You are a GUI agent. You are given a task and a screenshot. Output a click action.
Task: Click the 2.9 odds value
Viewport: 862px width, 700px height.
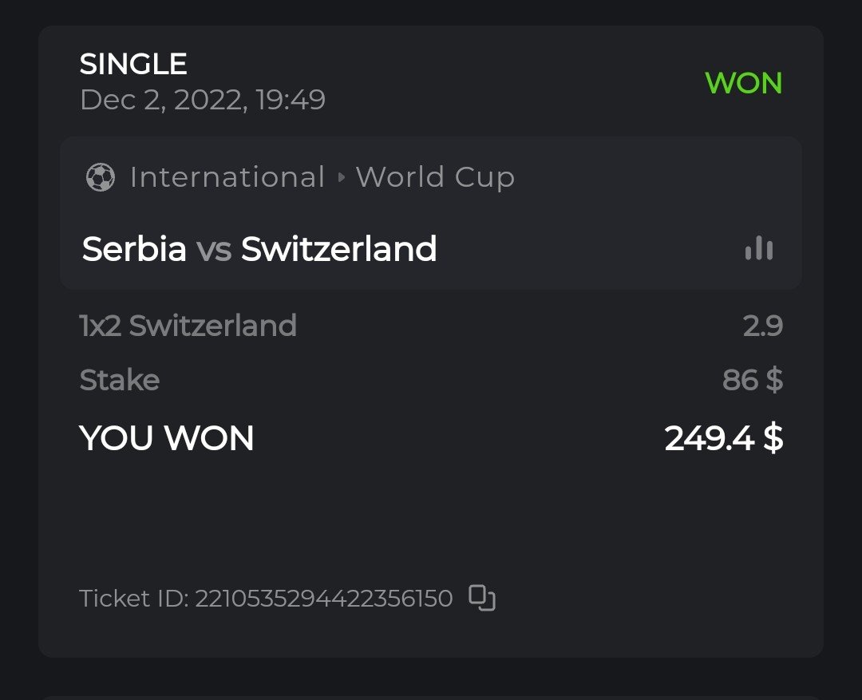click(x=762, y=326)
